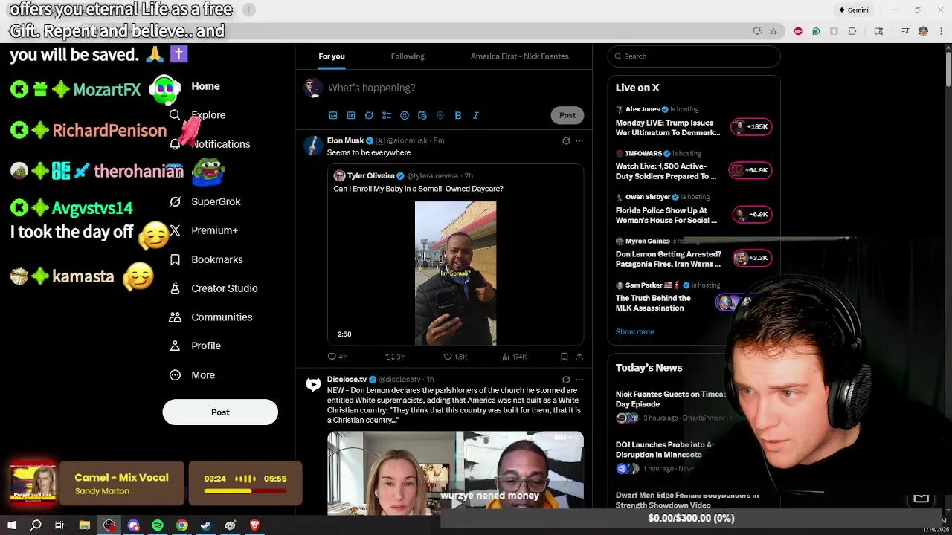Open the green Grammarly extension icon
The height and width of the screenshot is (535, 952).
coord(816,31)
